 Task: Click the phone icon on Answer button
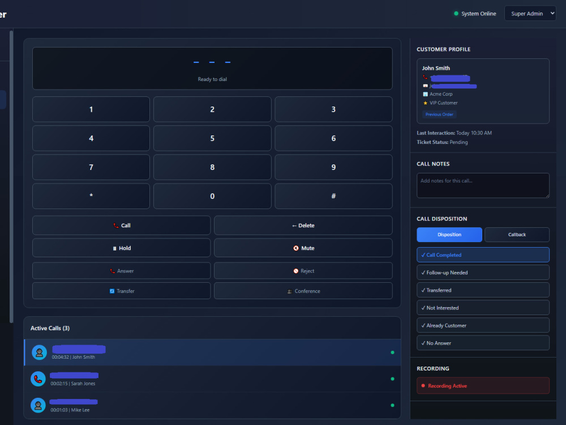112,271
